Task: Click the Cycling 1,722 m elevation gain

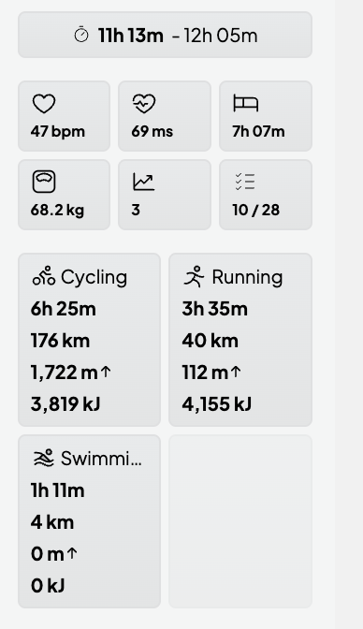Action: (70, 373)
